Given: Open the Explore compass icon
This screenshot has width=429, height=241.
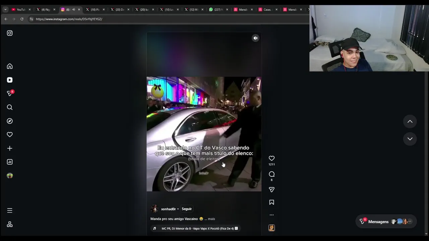Looking at the screenshot, I should 10,121.
